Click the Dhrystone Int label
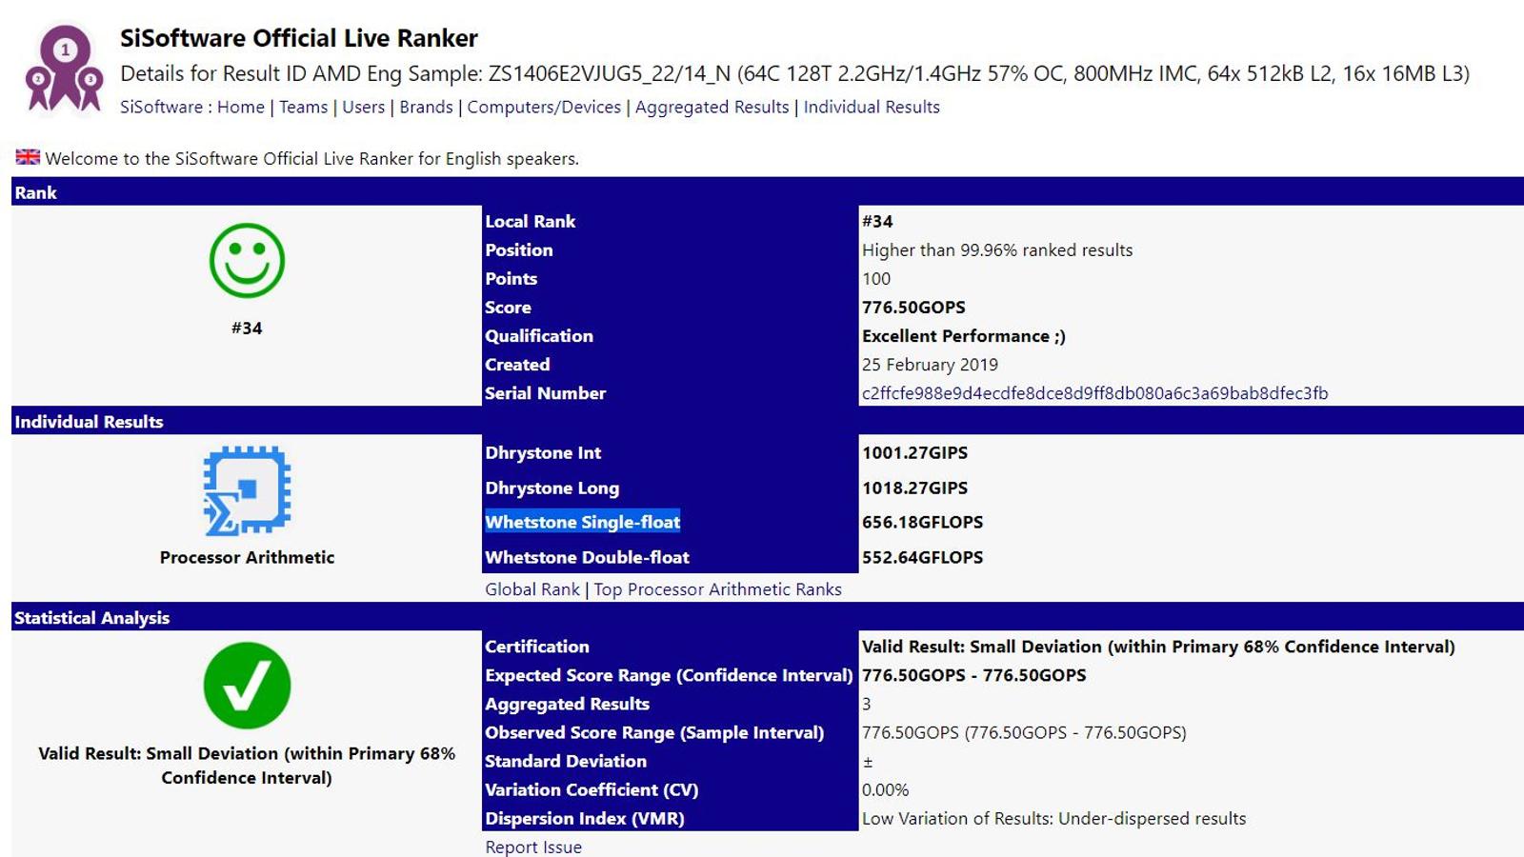 point(543,453)
